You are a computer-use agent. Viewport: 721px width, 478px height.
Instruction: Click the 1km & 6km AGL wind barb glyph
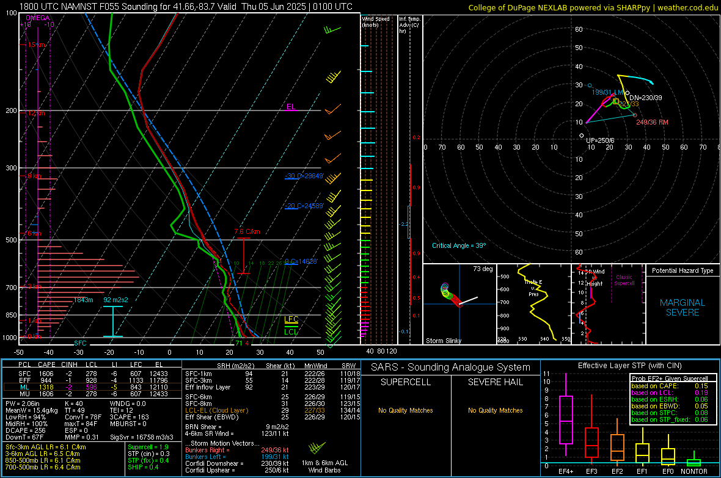tap(317, 447)
